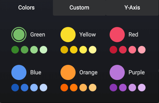
Task: Switch to the Custom tab
Action: [79, 8]
